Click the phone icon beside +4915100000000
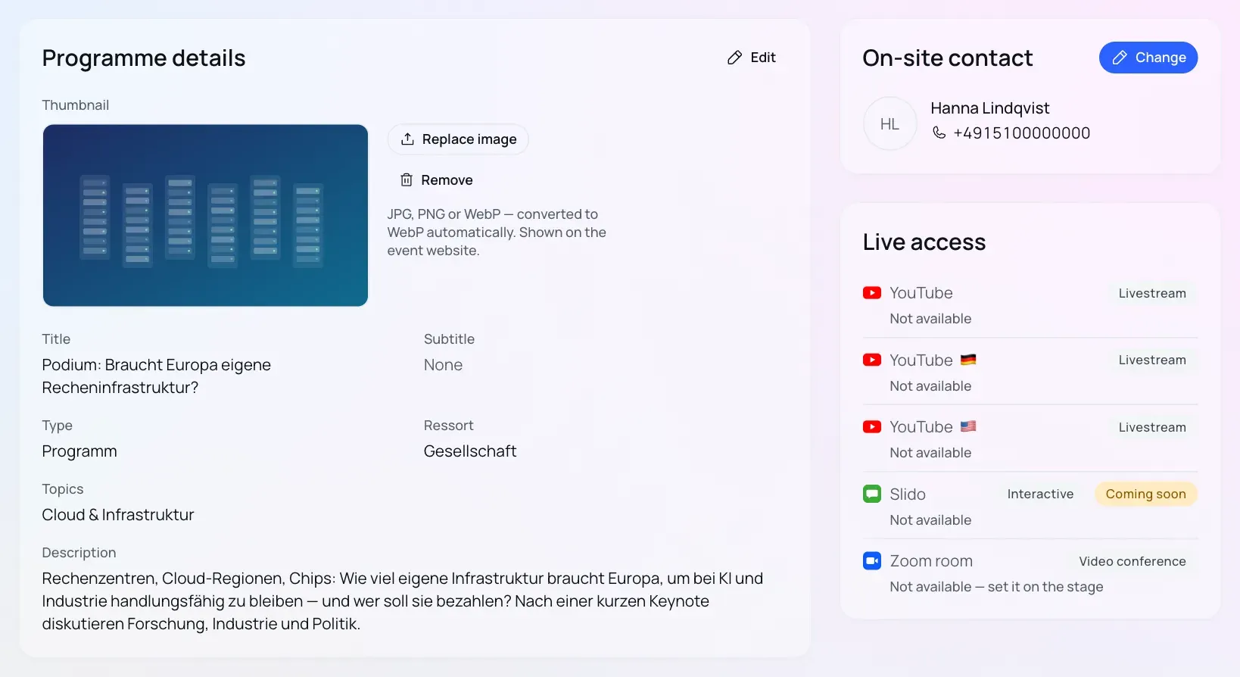This screenshot has height=677, width=1240. coord(939,133)
